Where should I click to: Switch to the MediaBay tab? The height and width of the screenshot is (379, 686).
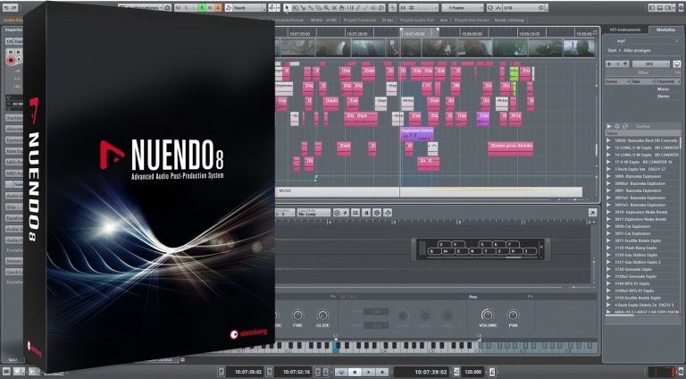pyautogui.click(x=665, y=29)
